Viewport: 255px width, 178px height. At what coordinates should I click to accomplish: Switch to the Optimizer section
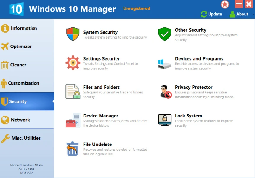click(27, 47)
